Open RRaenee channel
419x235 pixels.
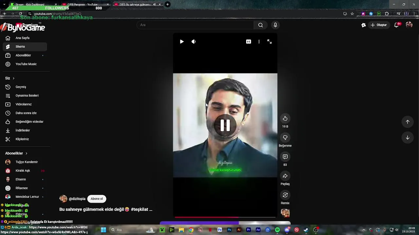25,188
